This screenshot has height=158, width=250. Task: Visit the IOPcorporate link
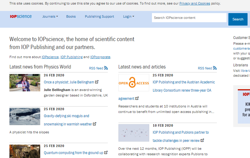(100, 57)
